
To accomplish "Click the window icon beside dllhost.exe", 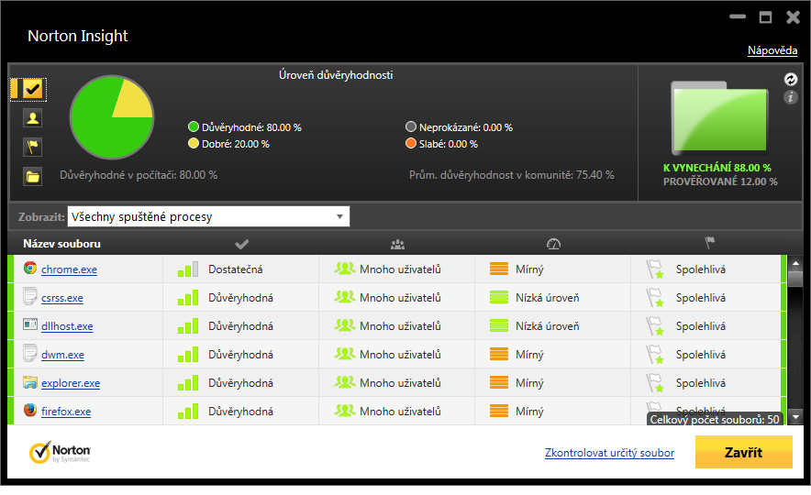I will [30, 324].
